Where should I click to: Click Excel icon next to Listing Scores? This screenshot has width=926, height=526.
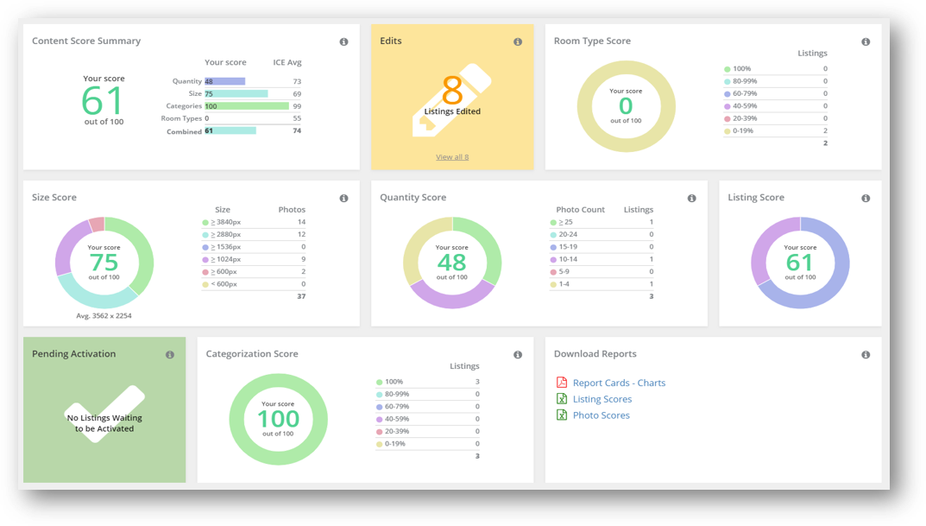(562, 399)
